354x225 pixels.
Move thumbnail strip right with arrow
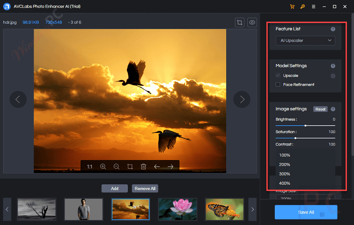(252, 210)
